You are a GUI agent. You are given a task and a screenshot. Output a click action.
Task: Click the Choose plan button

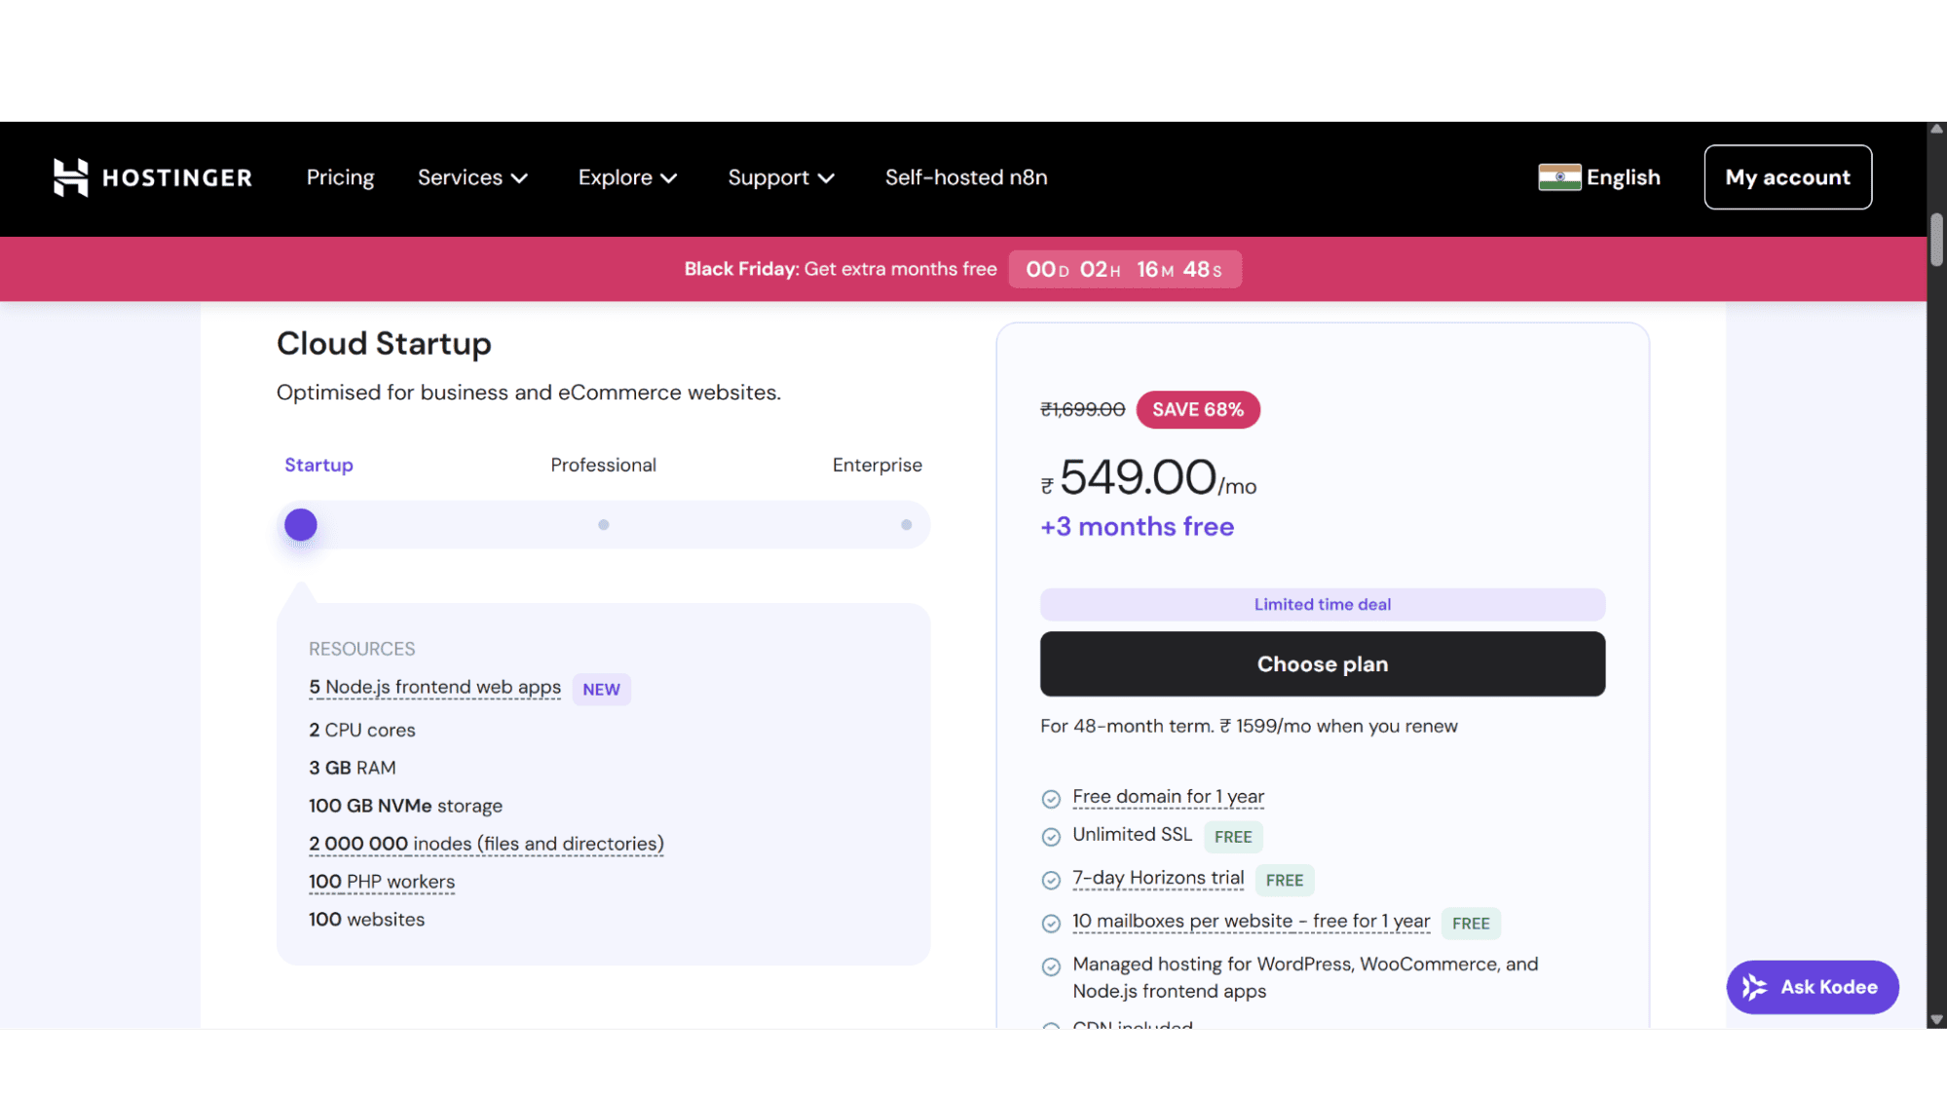(1322, 663)
